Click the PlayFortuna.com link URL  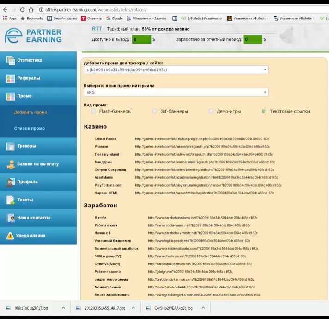coord(208,185)
